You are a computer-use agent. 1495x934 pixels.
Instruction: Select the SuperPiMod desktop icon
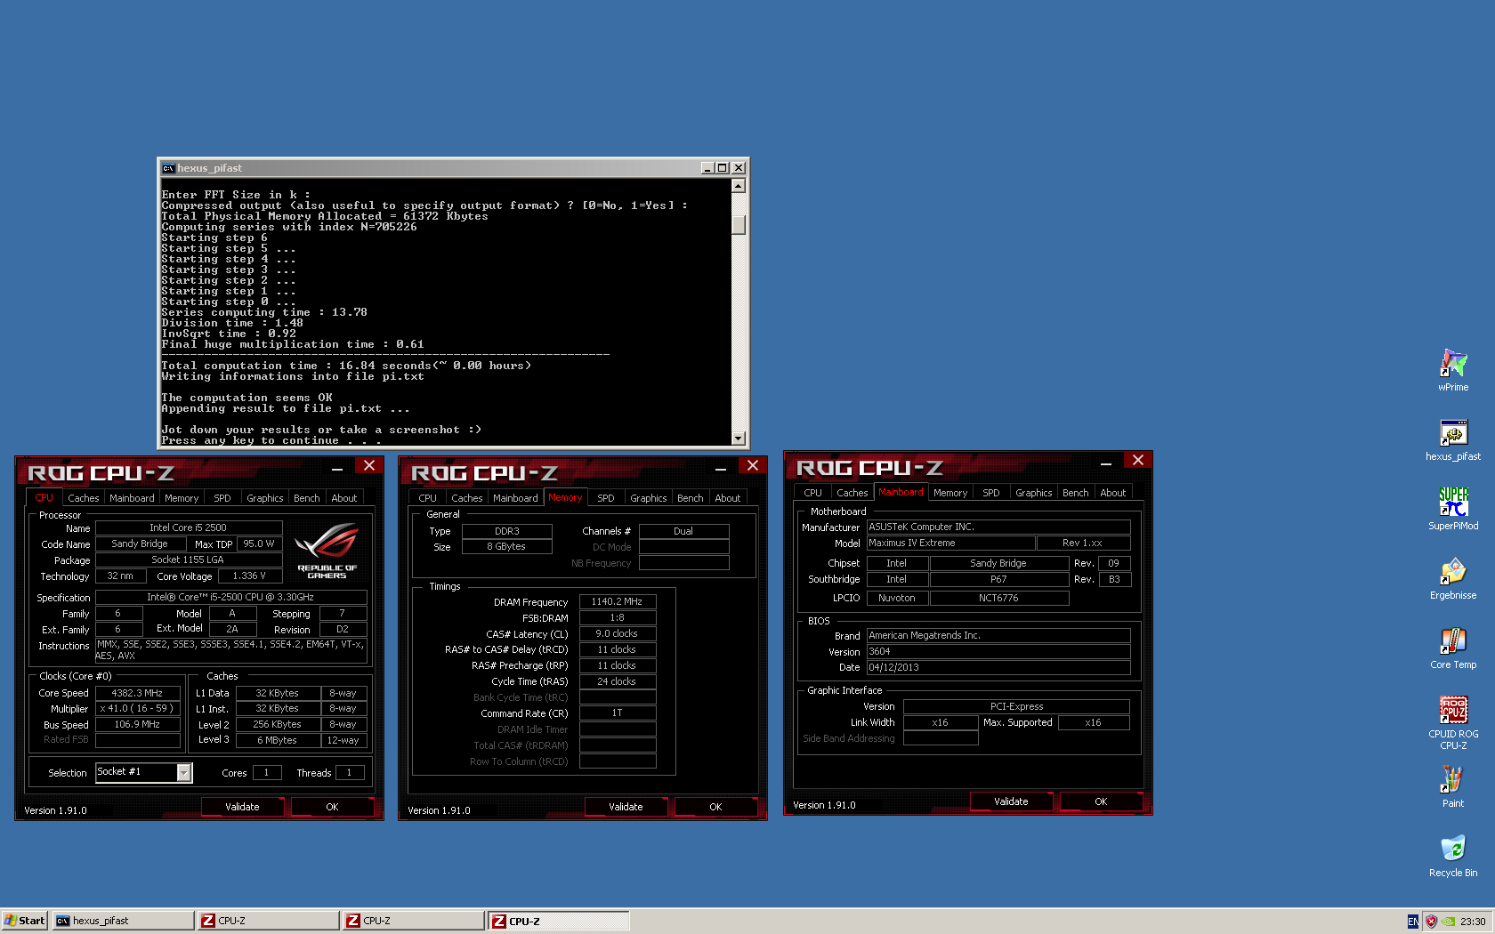tap(1453, 509)
